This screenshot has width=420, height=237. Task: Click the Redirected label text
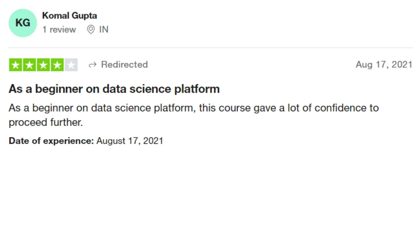point(124,64)
